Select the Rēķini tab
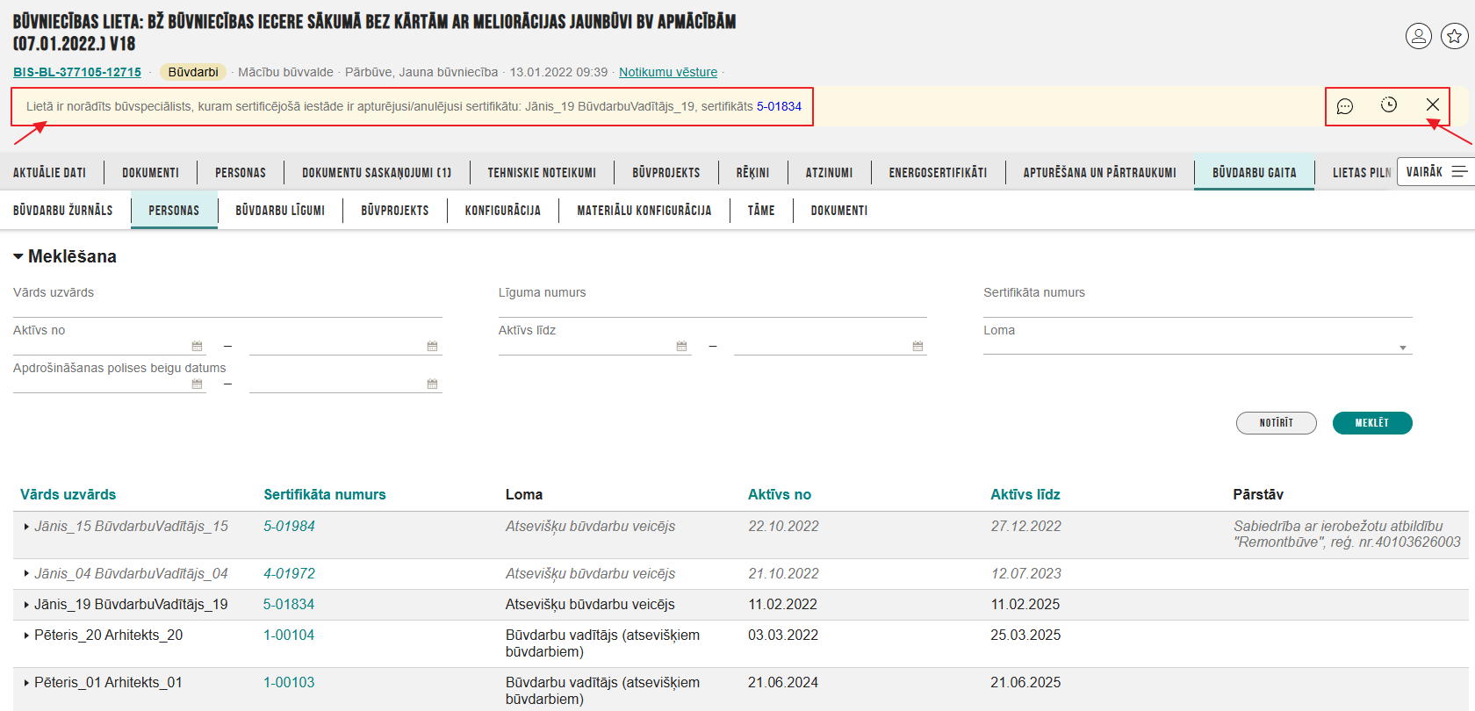 point(753,173)
